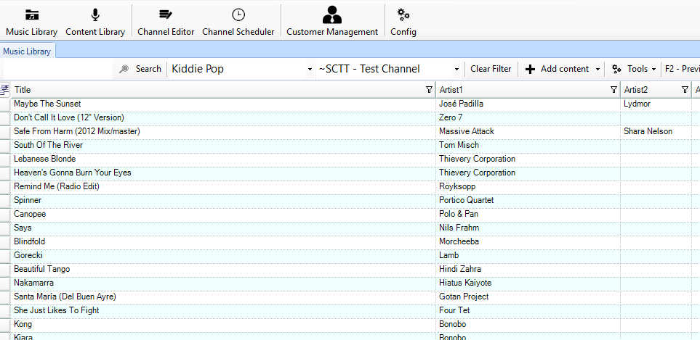Expand the Add content dropdown arrow
700x340 pixels.
click(x=598, y=70)
